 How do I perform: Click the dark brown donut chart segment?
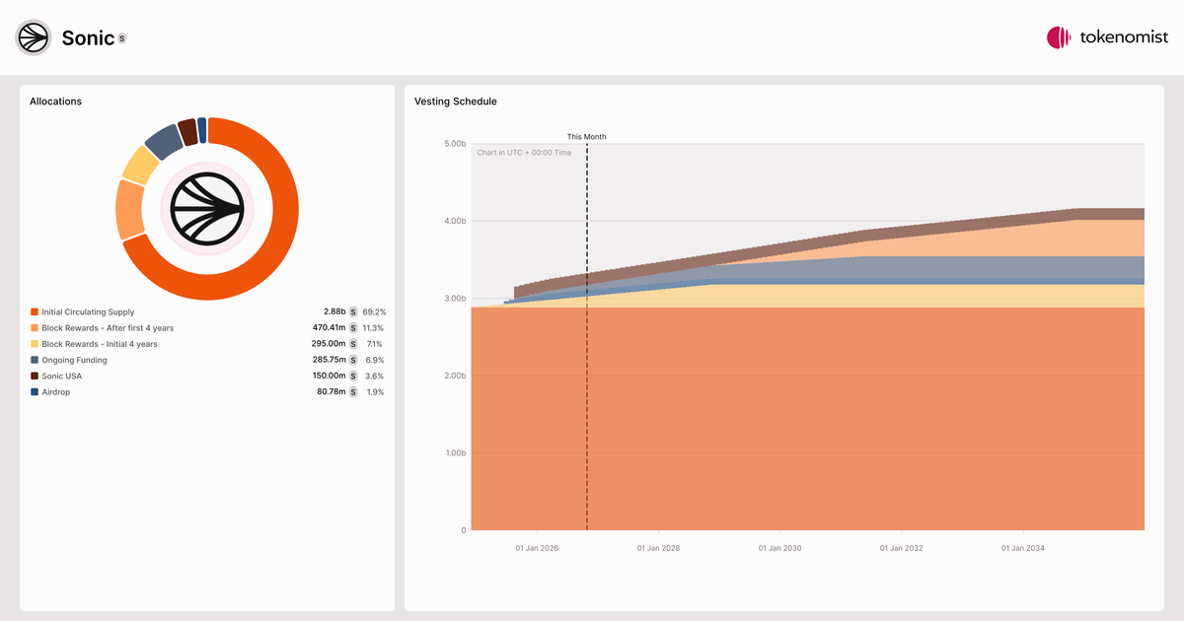tap(187, 132)
